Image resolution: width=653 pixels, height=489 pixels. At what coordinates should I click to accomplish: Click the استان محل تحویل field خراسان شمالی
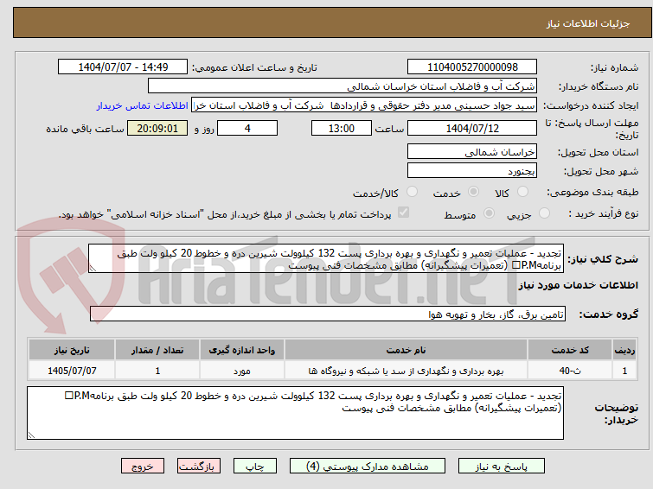(472, 151)
